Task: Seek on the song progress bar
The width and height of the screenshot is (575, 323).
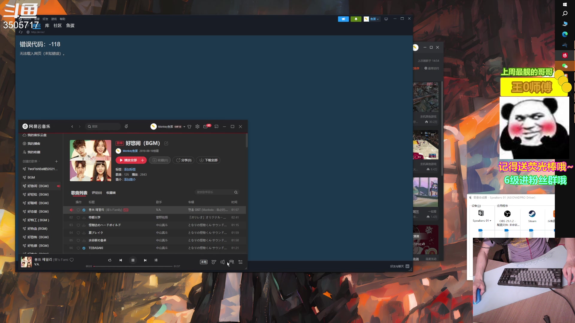Action: pos(133,266)
